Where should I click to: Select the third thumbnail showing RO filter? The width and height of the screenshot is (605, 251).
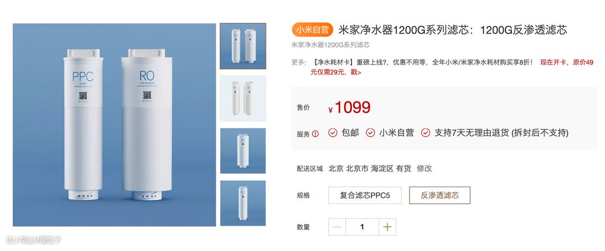point(243,151)
